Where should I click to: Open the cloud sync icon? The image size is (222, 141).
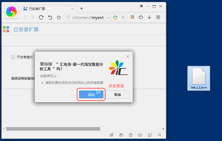[141, 17]
